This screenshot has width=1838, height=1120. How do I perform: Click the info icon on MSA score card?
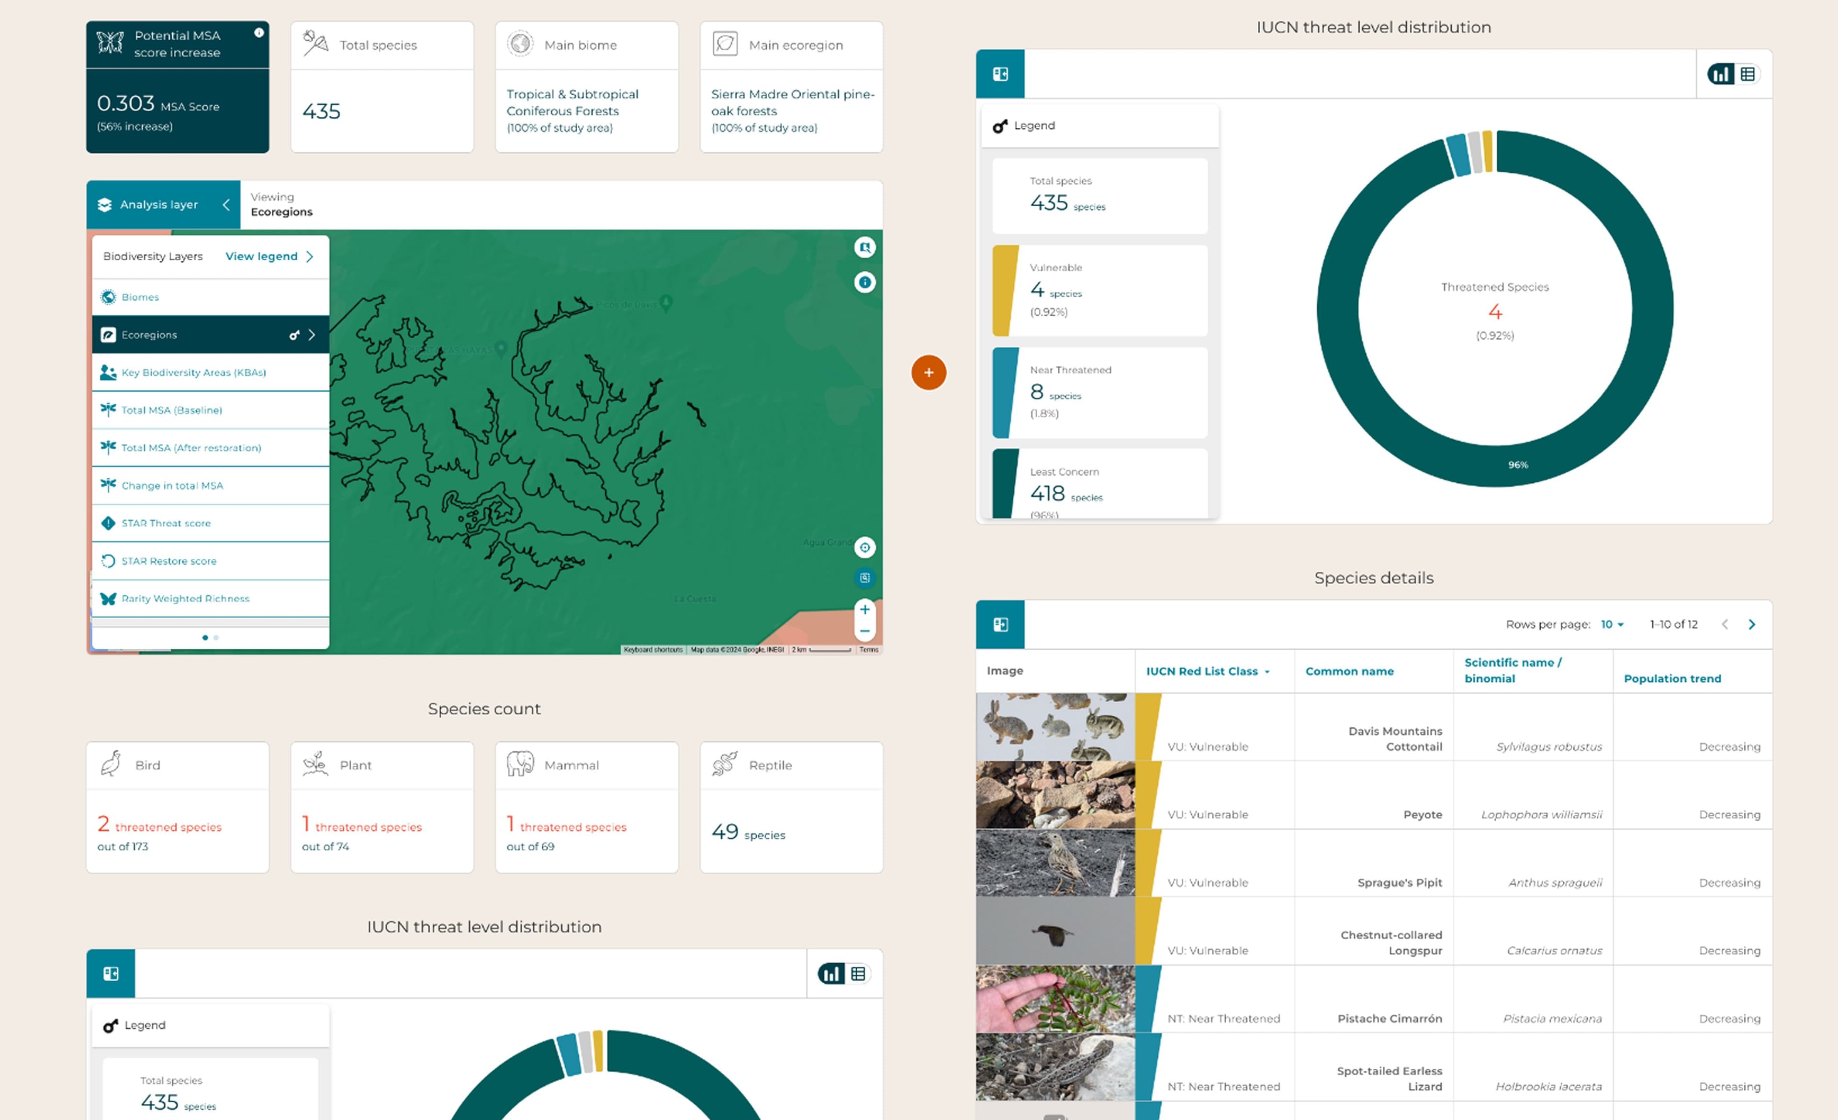pyautogui.click(x=259, y=33)
